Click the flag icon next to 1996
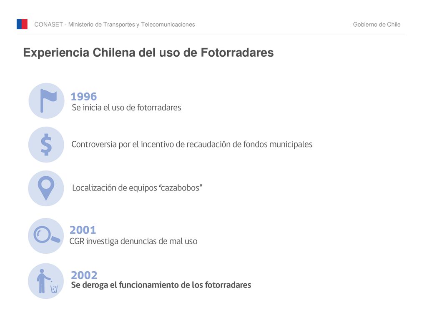427x320 pixels. tap(47, 101)
